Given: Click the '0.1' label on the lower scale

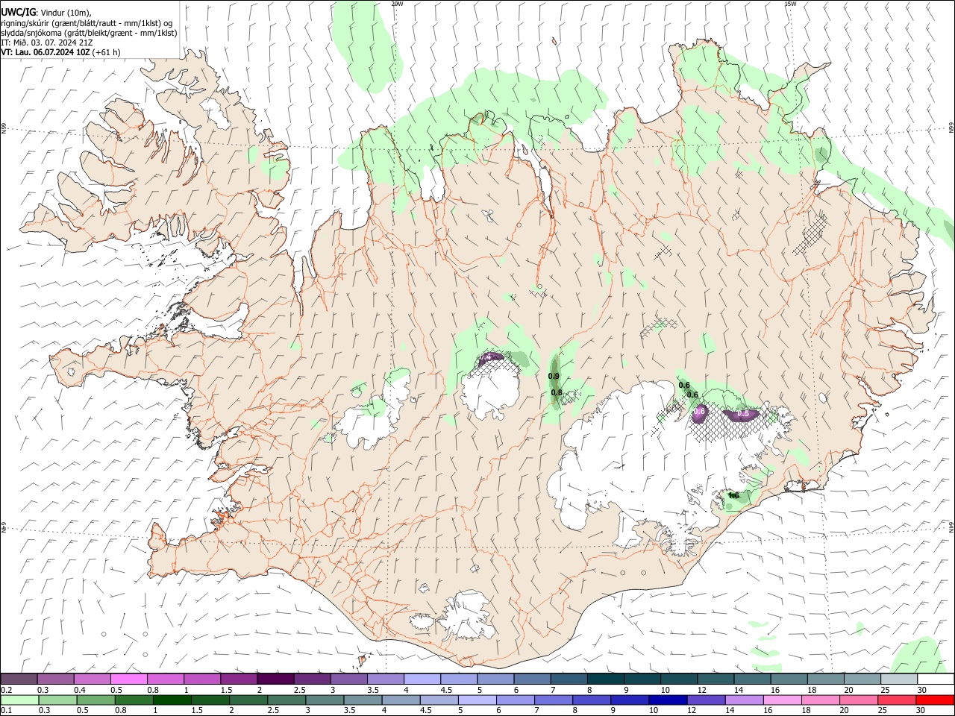Looking at the screenshot, I should [x=6, y=711].
